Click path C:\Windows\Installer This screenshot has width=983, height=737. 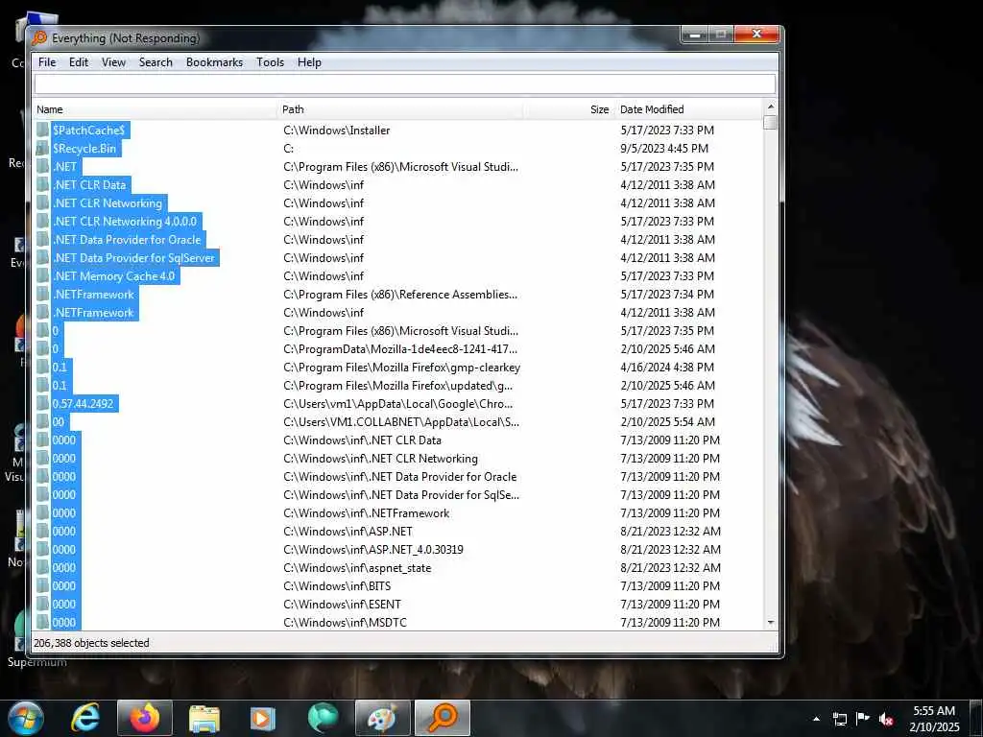tap(337, 131)
